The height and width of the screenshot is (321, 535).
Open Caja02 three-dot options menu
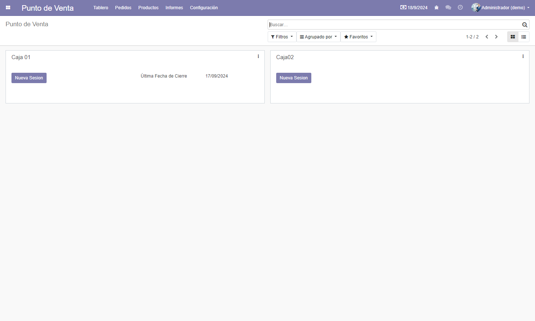523,57
